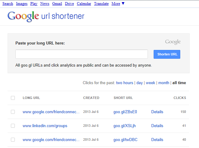View Details for goo.gl/ZBsE0
Image resolution: width=199 pixels, height=148 pixels.
[x=157, y=112]
